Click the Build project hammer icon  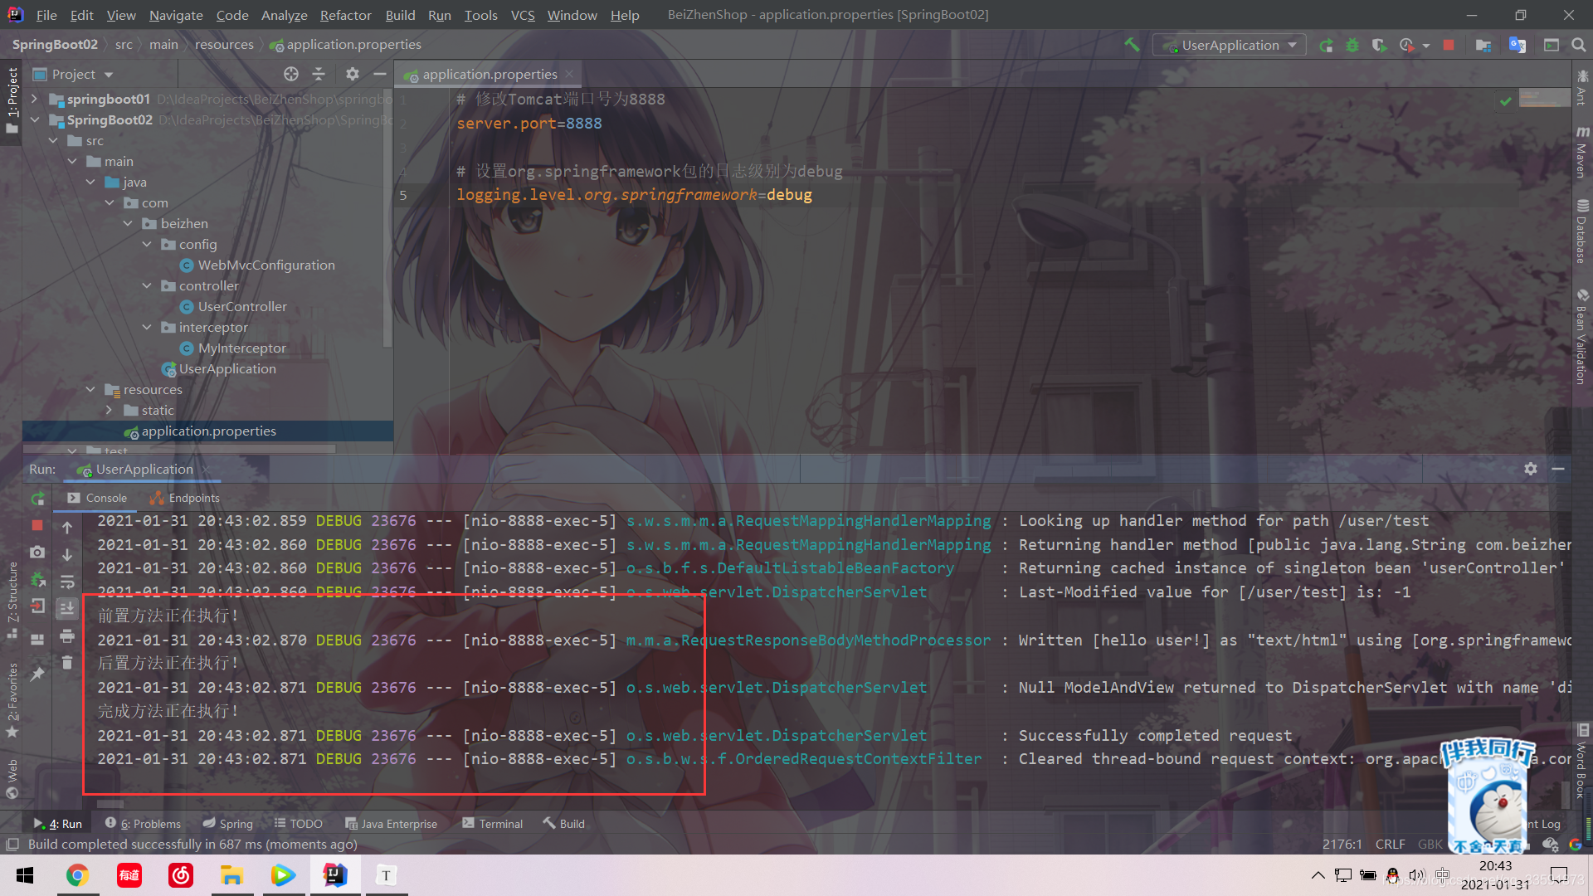coord(1132,45)
